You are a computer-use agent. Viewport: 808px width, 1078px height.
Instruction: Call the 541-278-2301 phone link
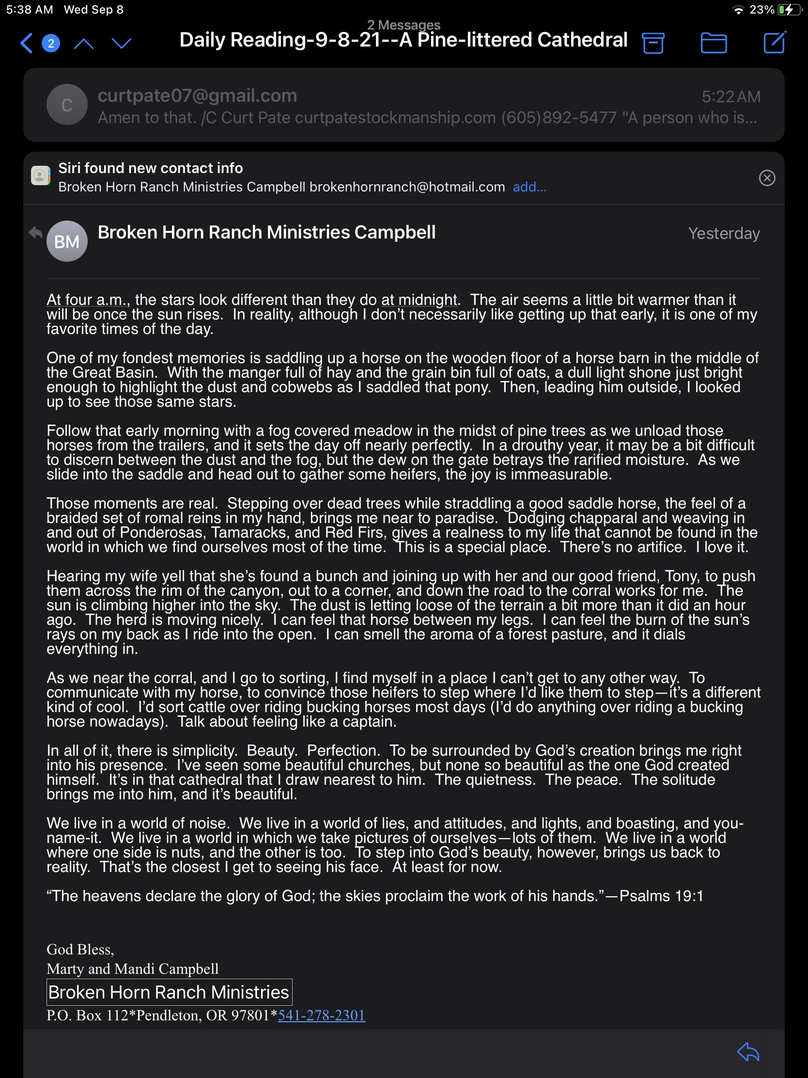tap(322, 1015)
